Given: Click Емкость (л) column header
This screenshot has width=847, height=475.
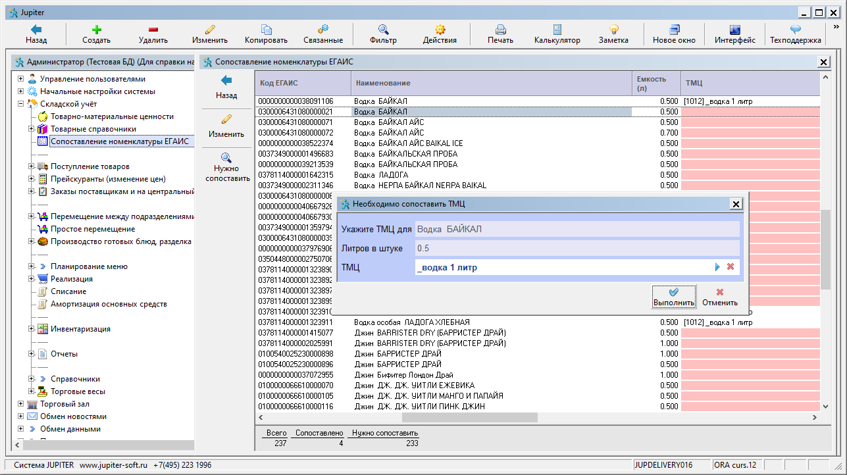Looking at the screenshot, I should click(x=656, y=84).
